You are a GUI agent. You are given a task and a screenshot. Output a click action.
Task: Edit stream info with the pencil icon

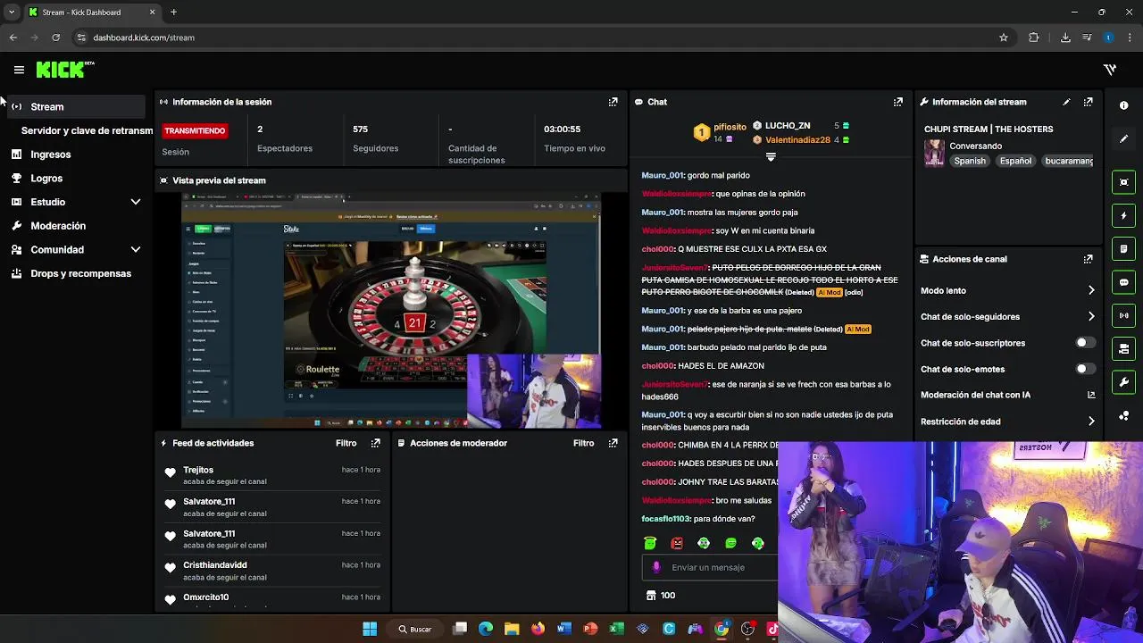1066,102
